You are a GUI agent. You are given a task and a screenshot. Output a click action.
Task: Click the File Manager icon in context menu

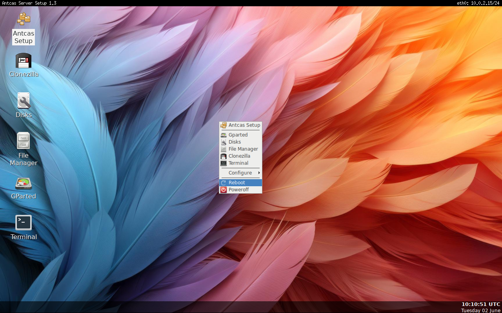(224, 149)
